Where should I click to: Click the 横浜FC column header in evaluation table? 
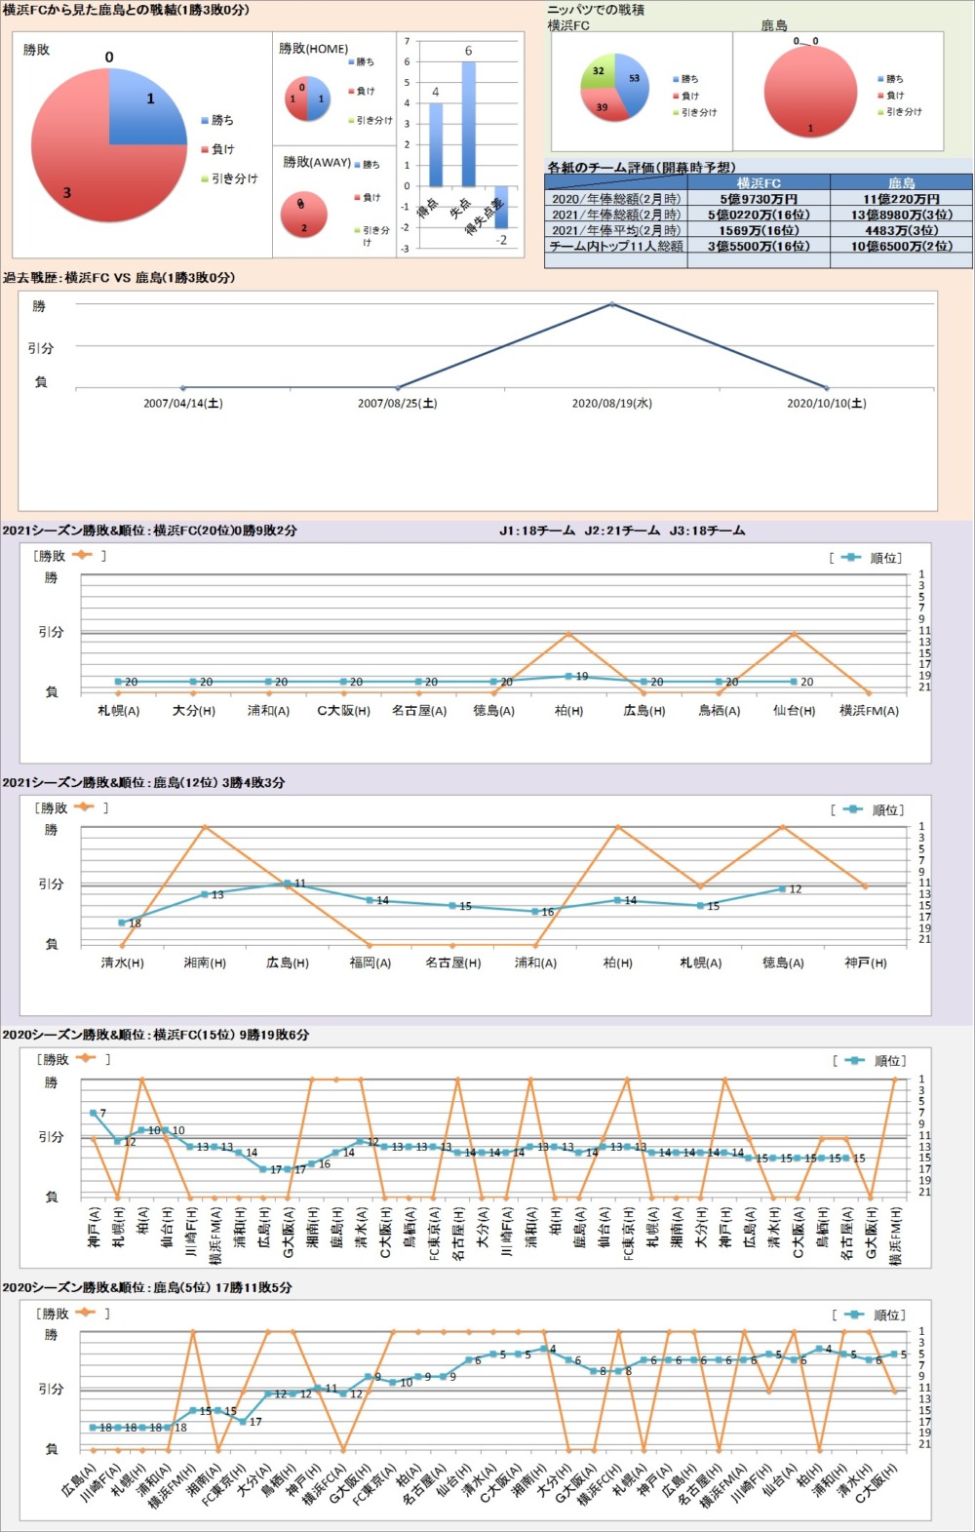click(759, 183)
